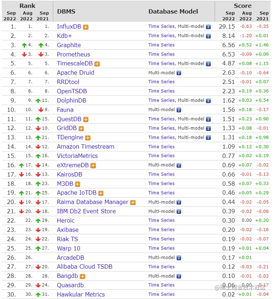Click the info icon in the ArcadeDB row

(x=179, y=258)
